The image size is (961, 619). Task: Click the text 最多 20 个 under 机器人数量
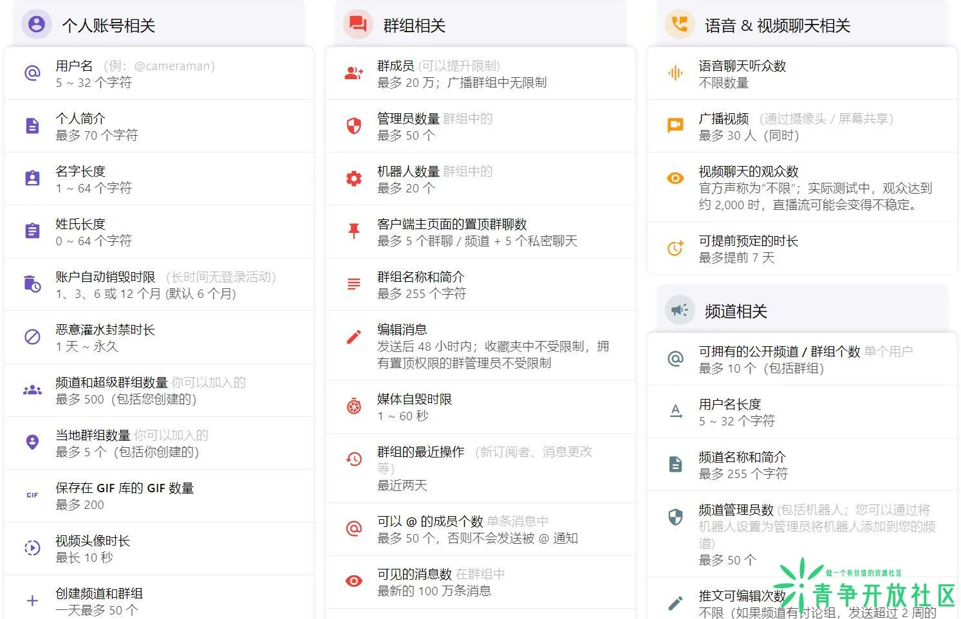pos(406,188)
